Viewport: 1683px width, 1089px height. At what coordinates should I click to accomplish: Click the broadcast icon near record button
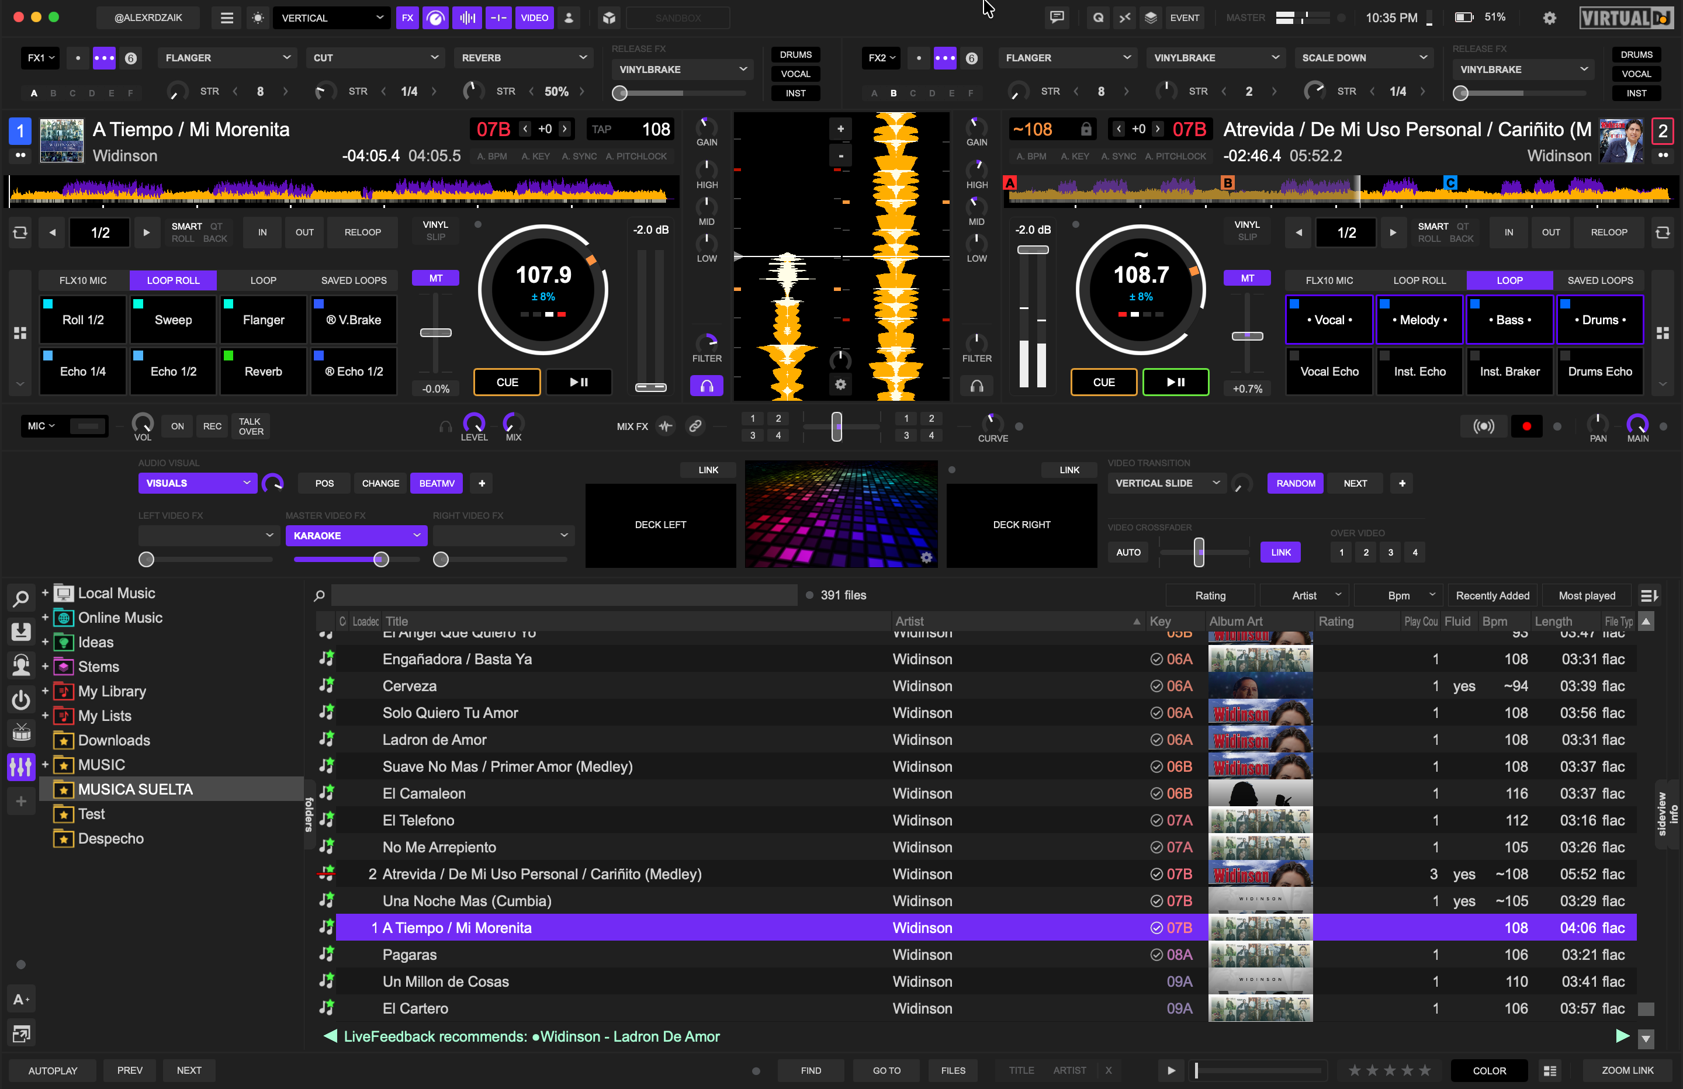point(1484,426)
